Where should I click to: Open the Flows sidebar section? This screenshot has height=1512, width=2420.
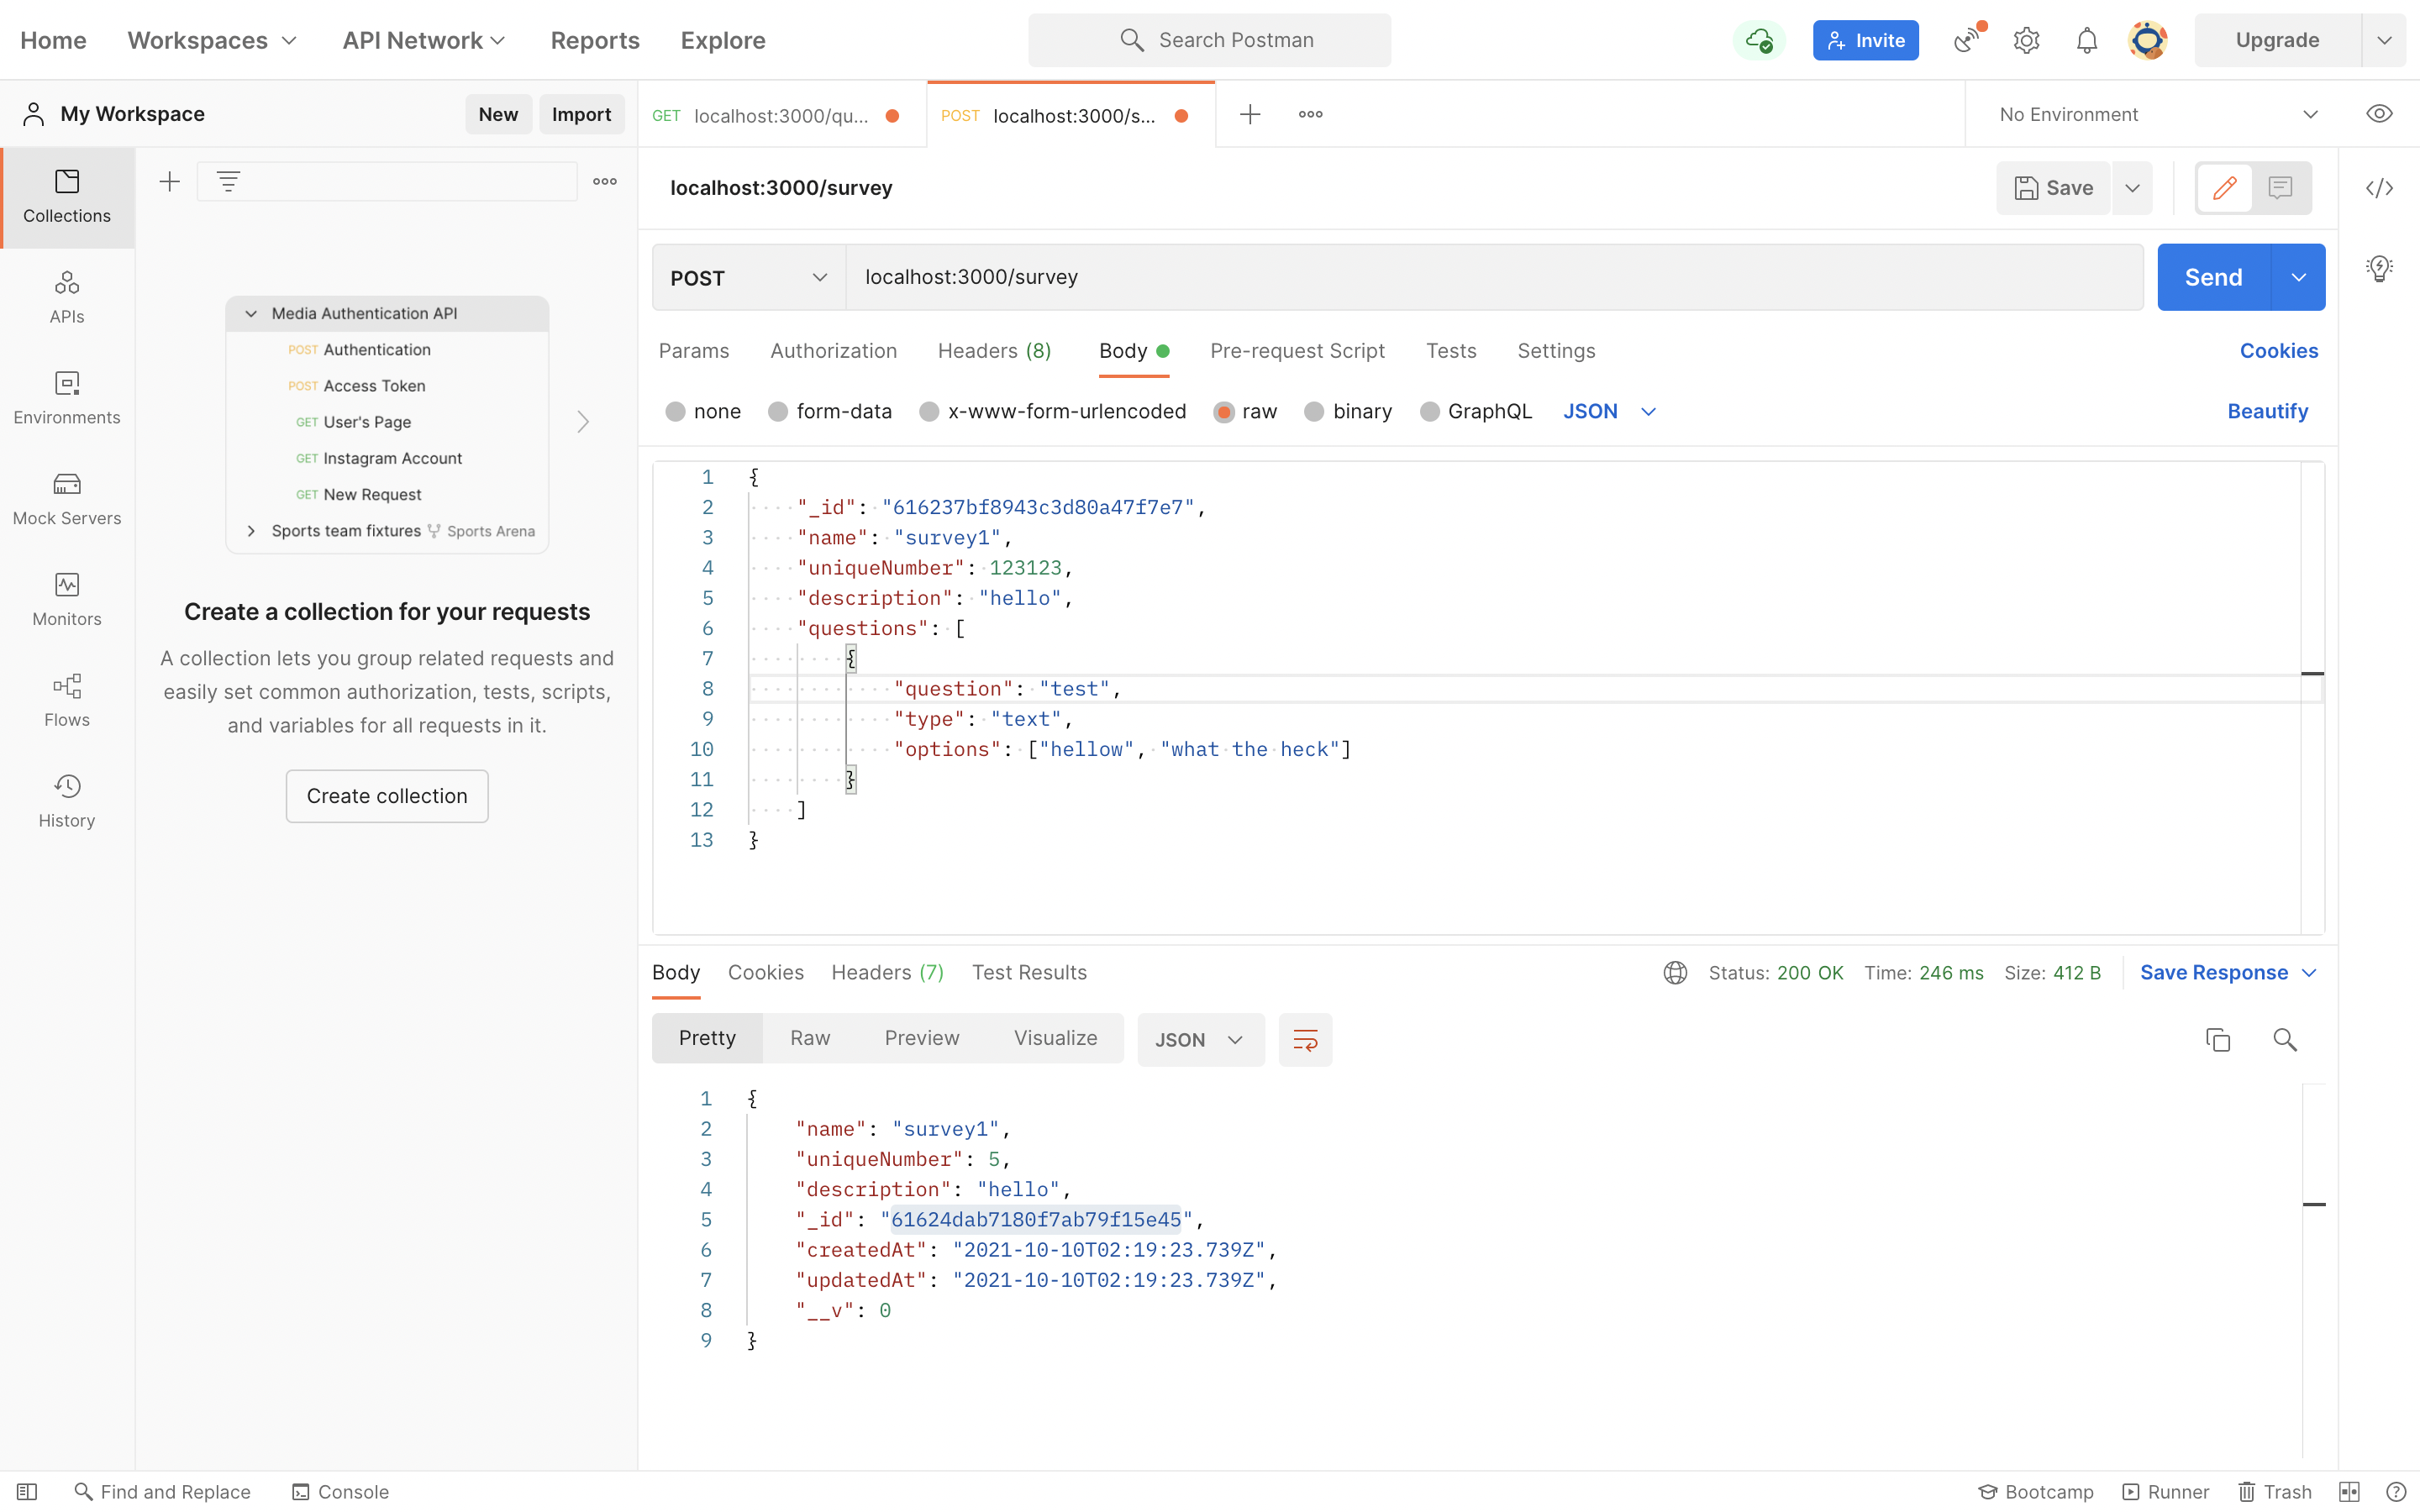(x=67, y=699)
